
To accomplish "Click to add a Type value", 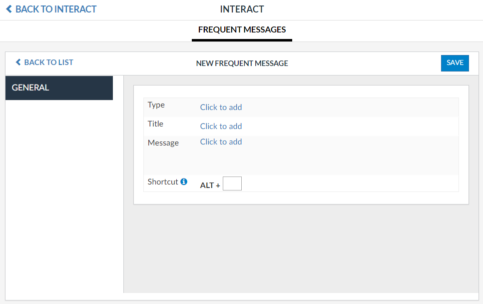I will (221, 107).
